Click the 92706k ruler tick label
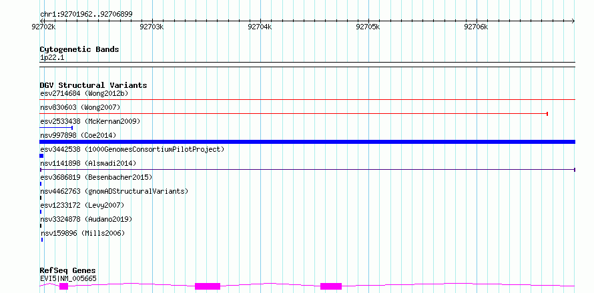Viewport: 594px width, 293px height. pos(476,27)
